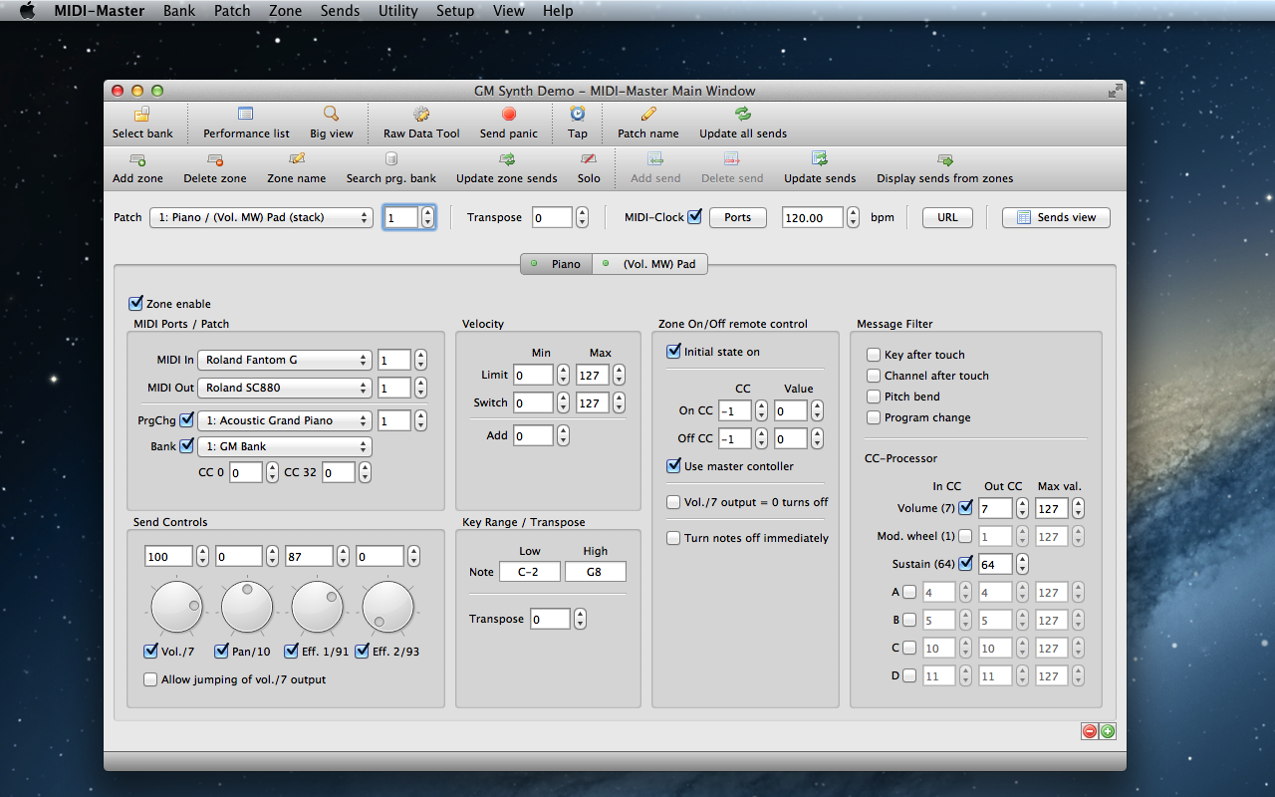Enable Turn notes off immediately

point(673,538)
